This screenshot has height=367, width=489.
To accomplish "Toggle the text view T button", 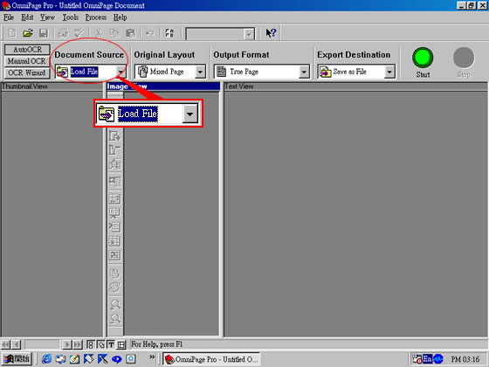I will pyautogui.click(x=111, y=344).
